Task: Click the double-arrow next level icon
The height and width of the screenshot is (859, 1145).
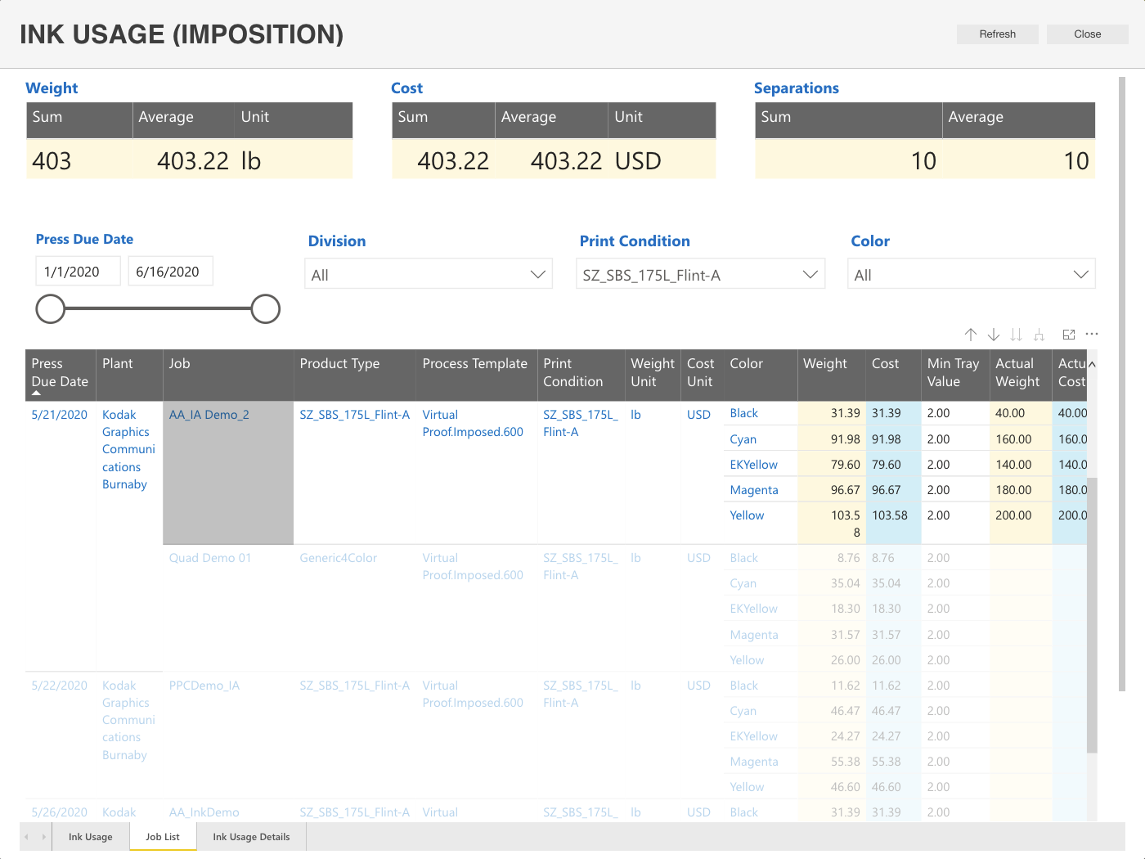Action: pos(1016,335)
